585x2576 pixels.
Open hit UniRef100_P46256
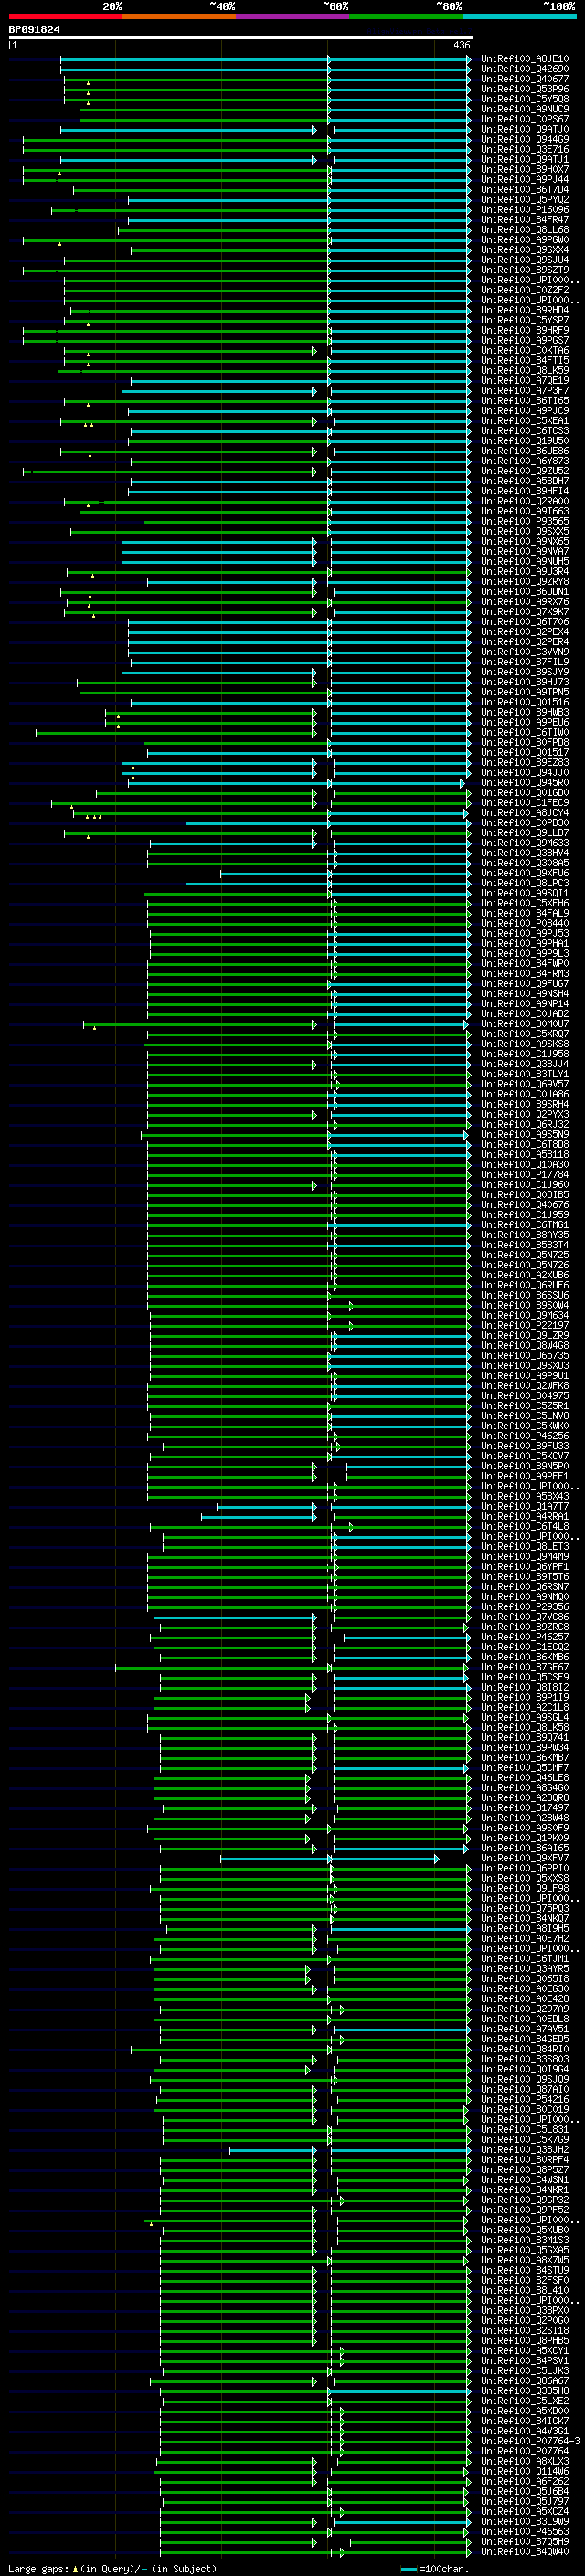pos(525,1436)
